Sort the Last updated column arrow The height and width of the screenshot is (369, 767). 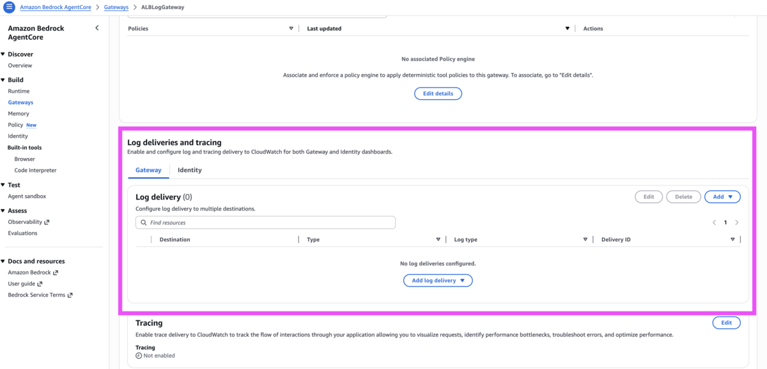[x=567, y=29]
